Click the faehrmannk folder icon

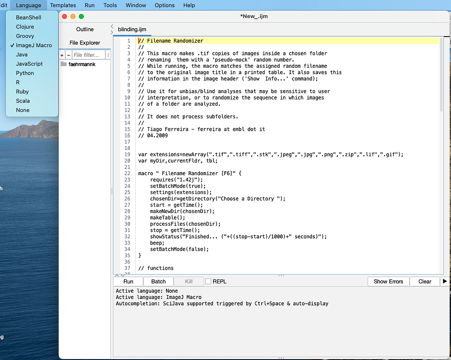point(63,63)
